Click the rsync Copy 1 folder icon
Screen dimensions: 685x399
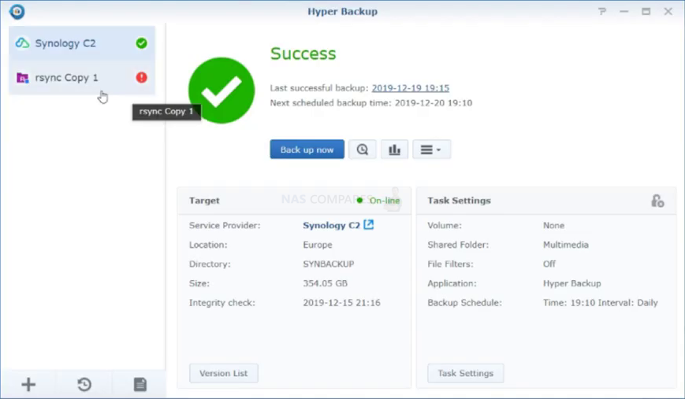tap(22, 78)
